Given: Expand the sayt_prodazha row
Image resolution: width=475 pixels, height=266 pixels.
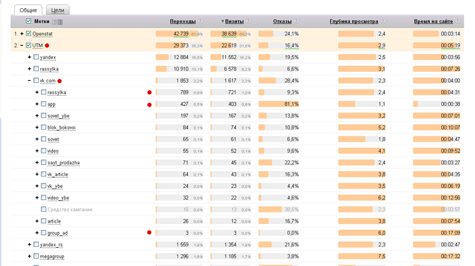Looking at the screenshot, I should 37,163.
